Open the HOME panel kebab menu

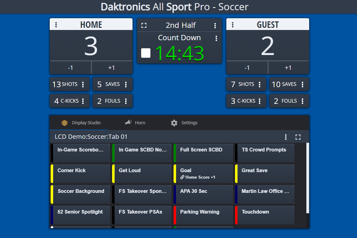point(56,24)
